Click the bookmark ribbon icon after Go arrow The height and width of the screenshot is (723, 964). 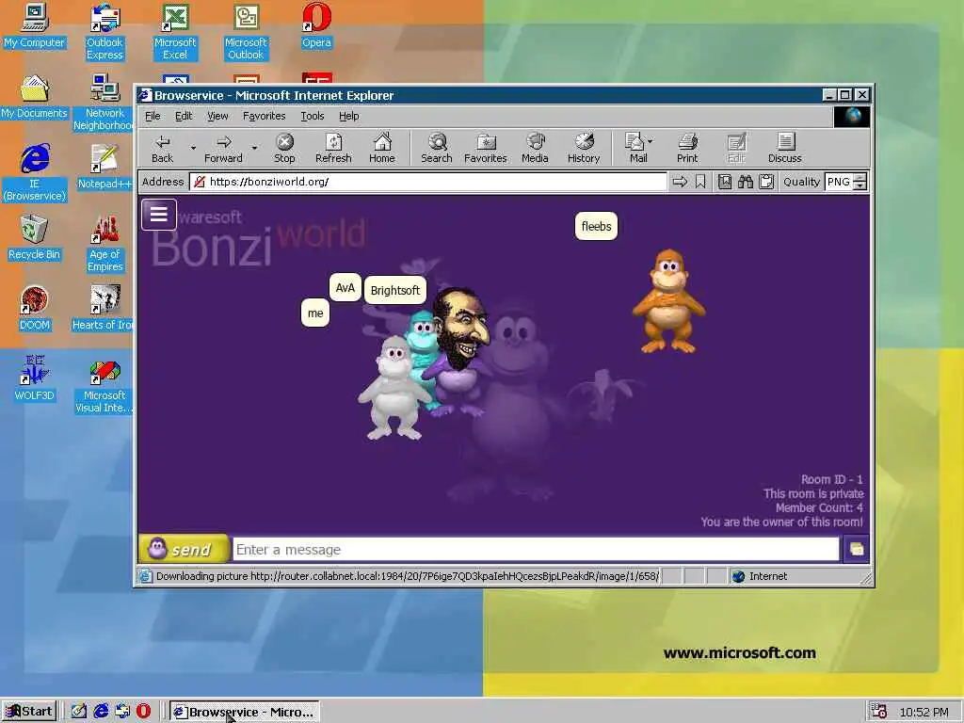click(700, 182)
